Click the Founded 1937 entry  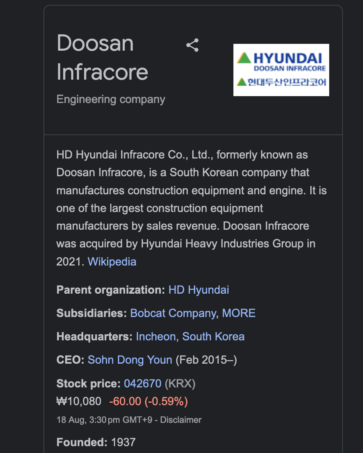pyautogui.click(x=96, y=442)
